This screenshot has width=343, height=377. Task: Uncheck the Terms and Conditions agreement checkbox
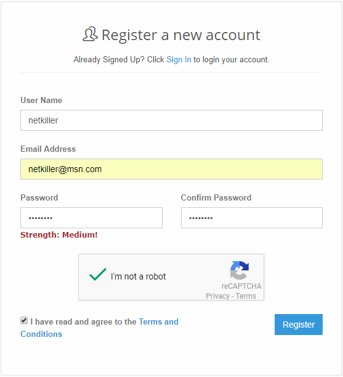(24, 320)
